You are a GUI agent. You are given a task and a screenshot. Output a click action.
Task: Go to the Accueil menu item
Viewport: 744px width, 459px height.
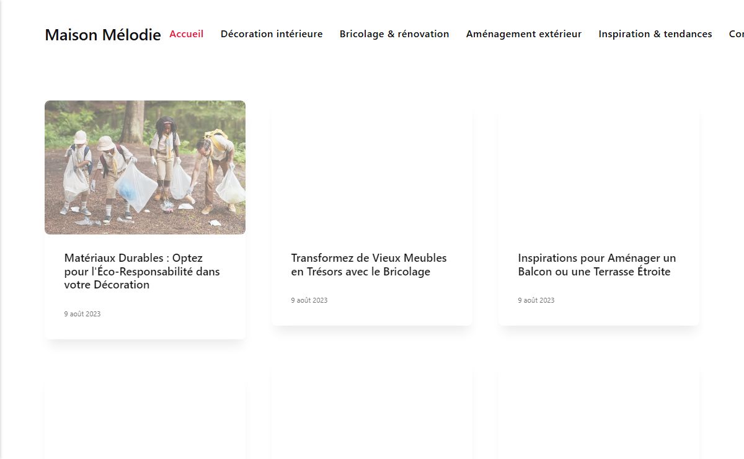[x=187, y=34]
